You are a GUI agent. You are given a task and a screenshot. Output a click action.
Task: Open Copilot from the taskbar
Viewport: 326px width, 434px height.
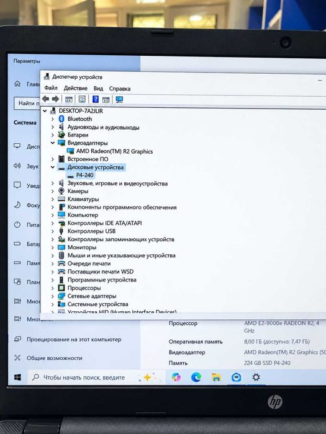pyautogui.click(x=176, y=377)
